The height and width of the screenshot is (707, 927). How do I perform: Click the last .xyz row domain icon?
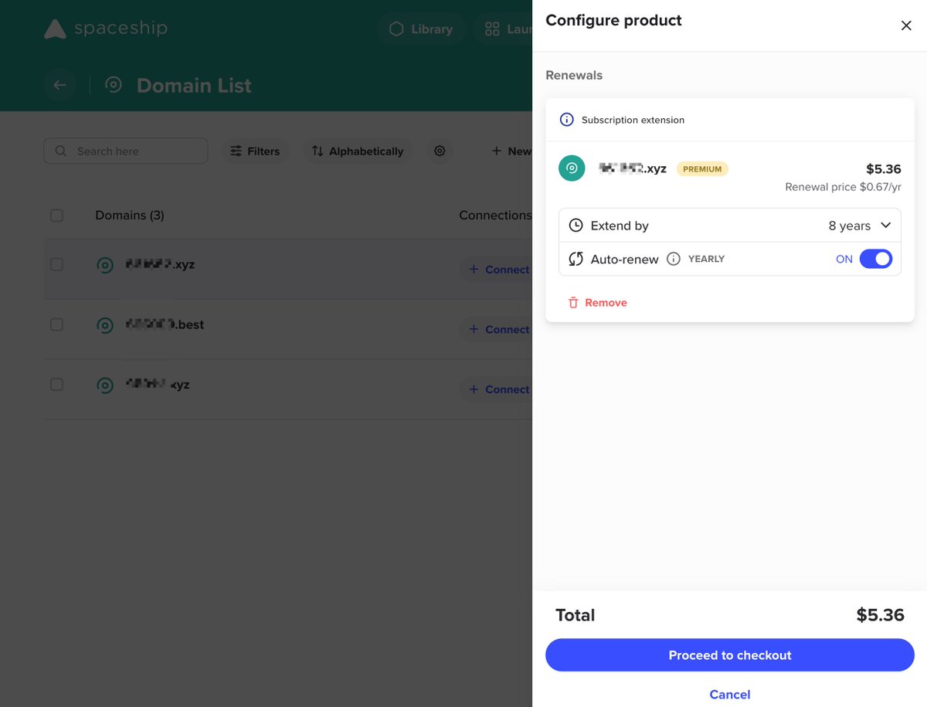[x=104, y=385]
